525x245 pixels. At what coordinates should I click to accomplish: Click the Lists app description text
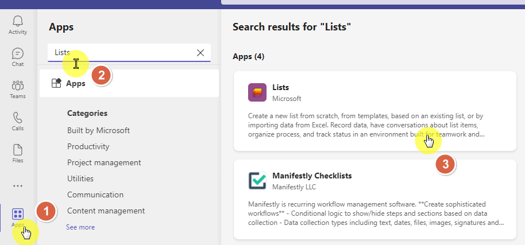pos(367,125)
